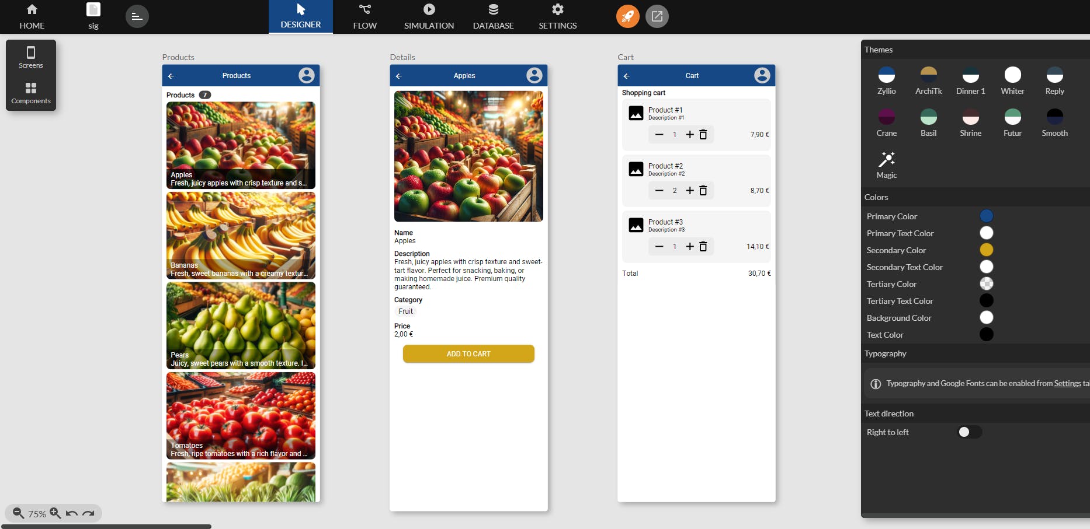
Task: Select the Magic theme wand icon
Action: tap(886, 159)
